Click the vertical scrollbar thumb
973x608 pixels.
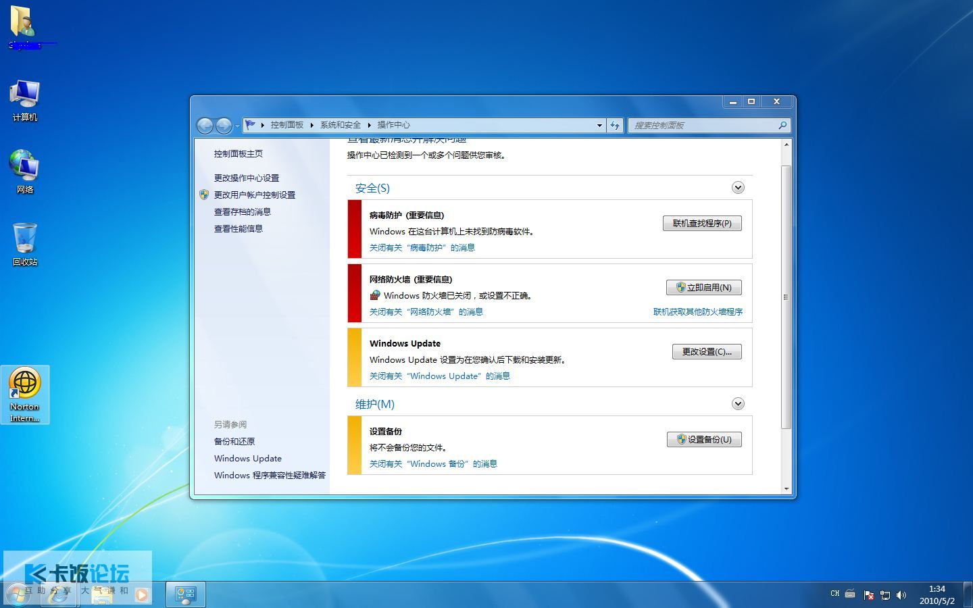(x=786, y=297)
